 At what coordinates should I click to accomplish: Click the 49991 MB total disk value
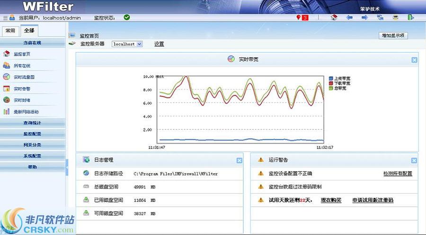144,187
